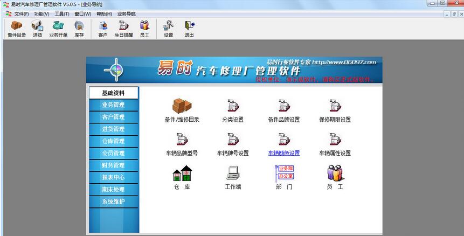Open 系统维护 sidebar section
The height and width of the screenshot is (236, 464).
[113, 202]
